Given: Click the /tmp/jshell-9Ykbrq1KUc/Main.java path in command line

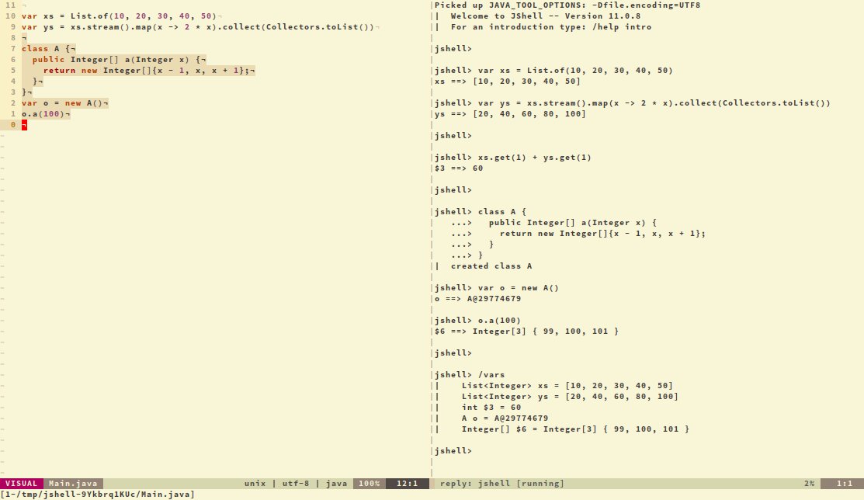Looking at the screenshot, I should (97, 493).
